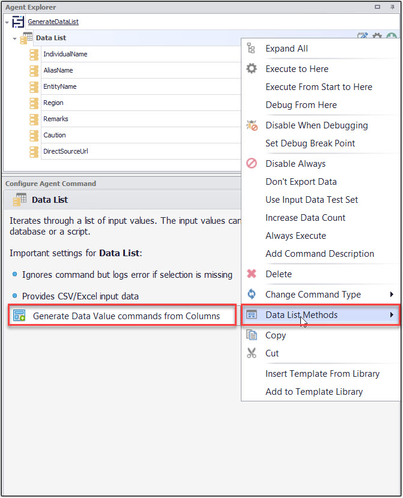Toggle Disable Always in context menu
The width and height of the screenshot is (403, 498).
pos(295,164)
